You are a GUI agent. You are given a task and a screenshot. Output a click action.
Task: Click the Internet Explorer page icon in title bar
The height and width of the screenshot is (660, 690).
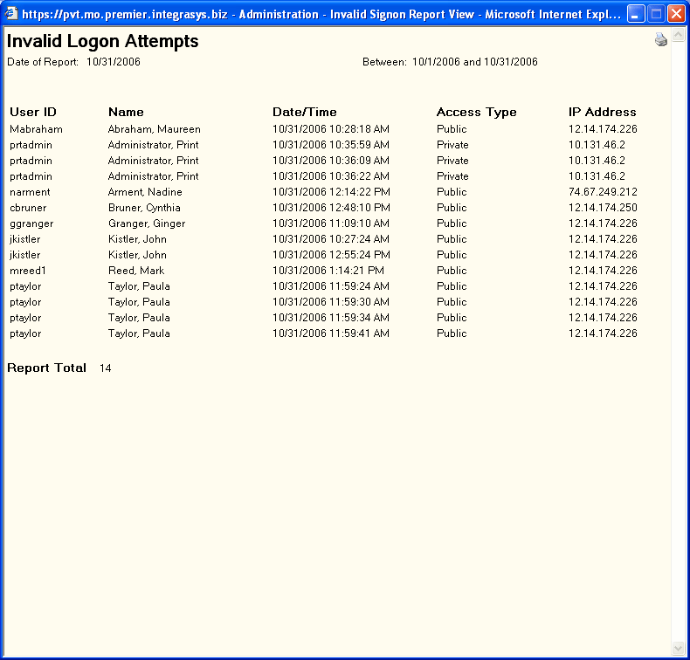coord(10,14)
